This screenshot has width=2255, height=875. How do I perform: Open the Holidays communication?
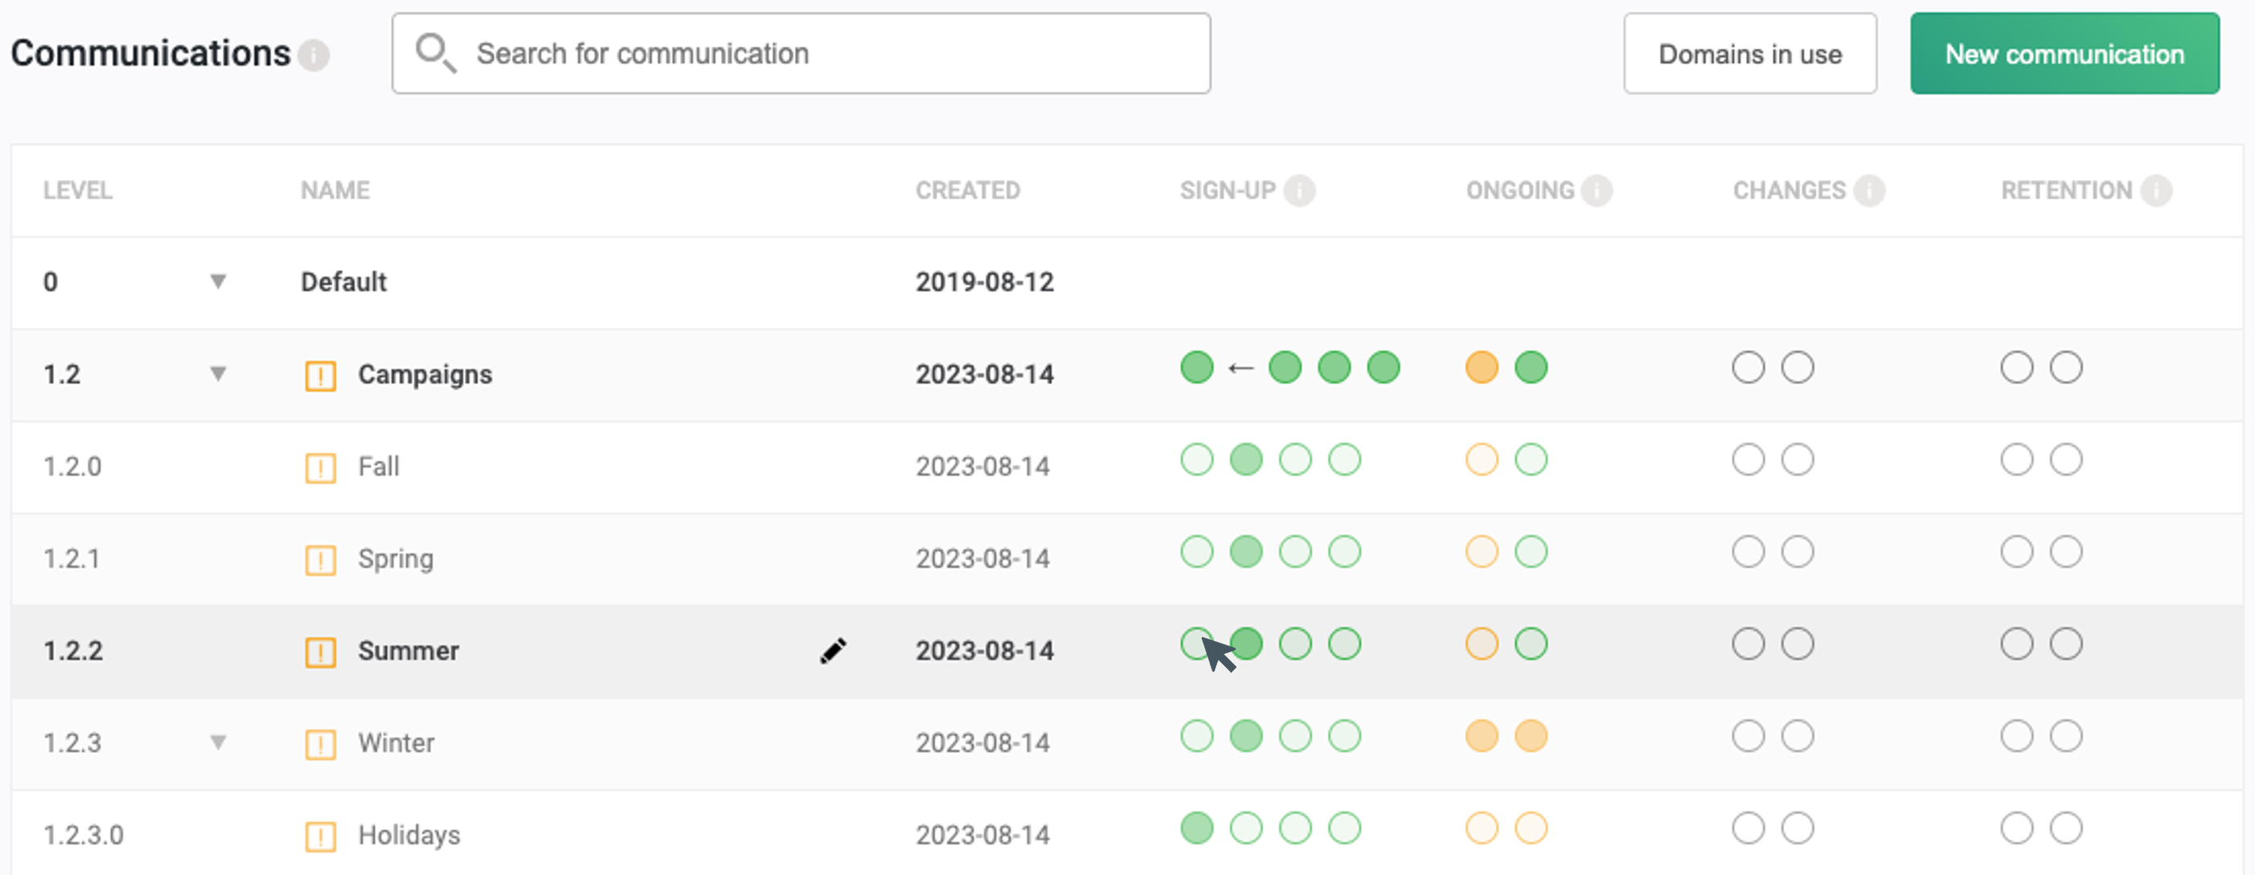tap(409, 835)
